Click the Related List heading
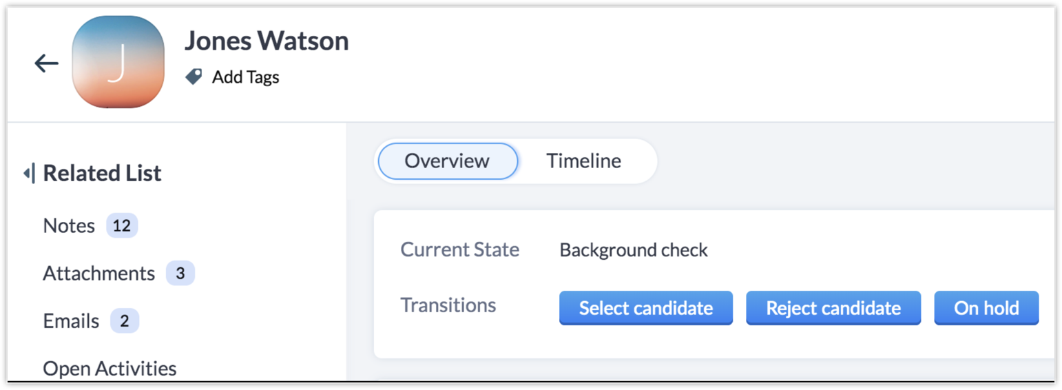 pos(102,173)
